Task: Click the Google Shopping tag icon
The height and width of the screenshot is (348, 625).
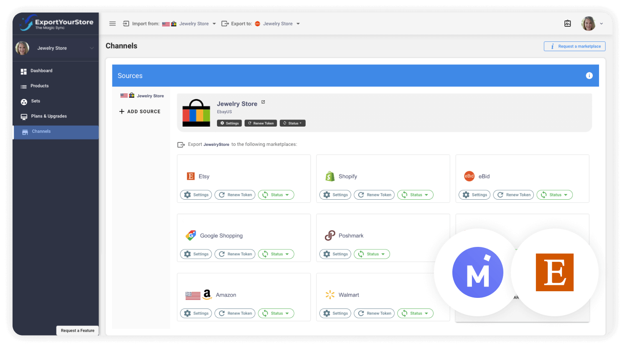Action: [x=191, y=236]
